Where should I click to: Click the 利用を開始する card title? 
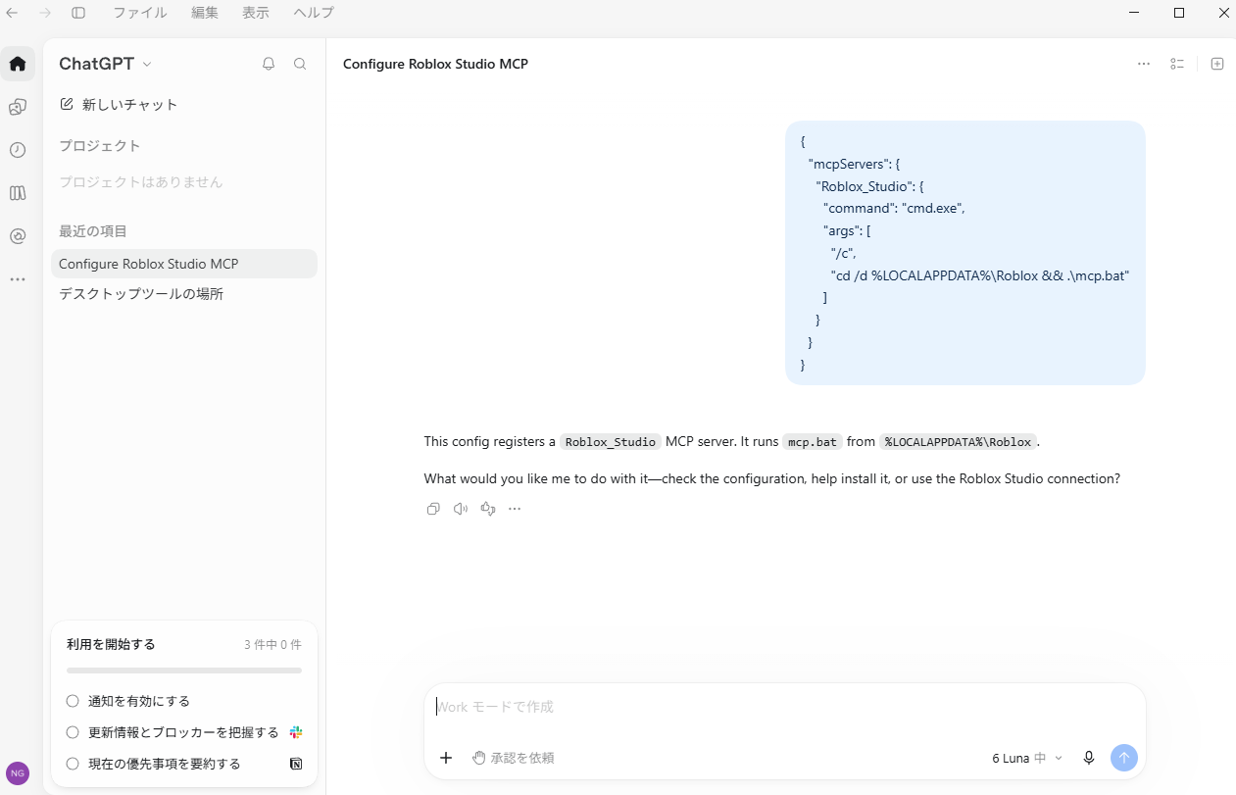coord(111,644)
